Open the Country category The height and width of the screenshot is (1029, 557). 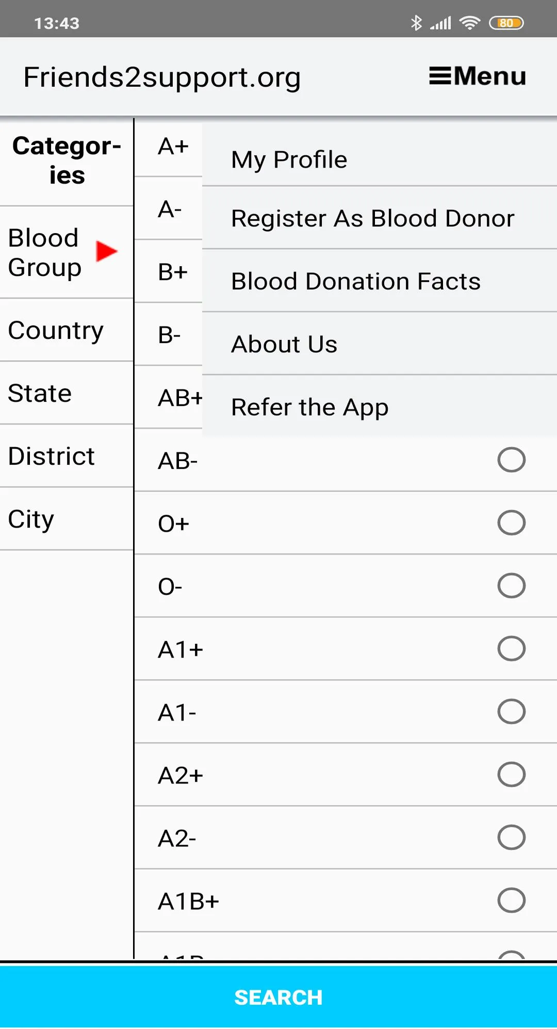point(56,331)
